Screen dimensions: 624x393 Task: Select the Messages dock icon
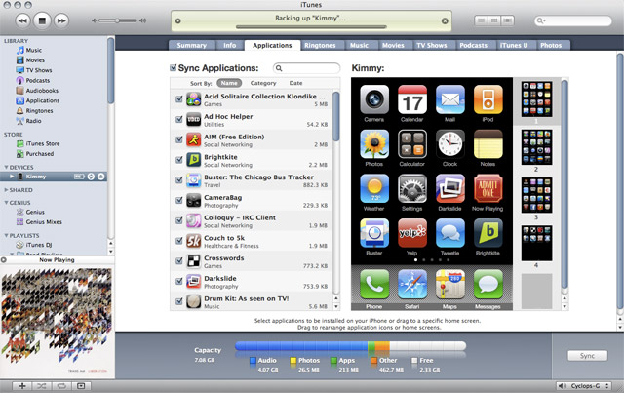pos(487,285)
